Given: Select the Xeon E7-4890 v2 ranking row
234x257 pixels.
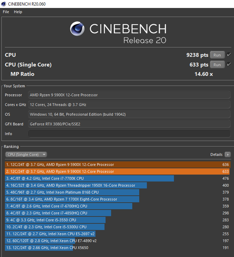Looking at the screenshot, I should click(x=118, y=241).
